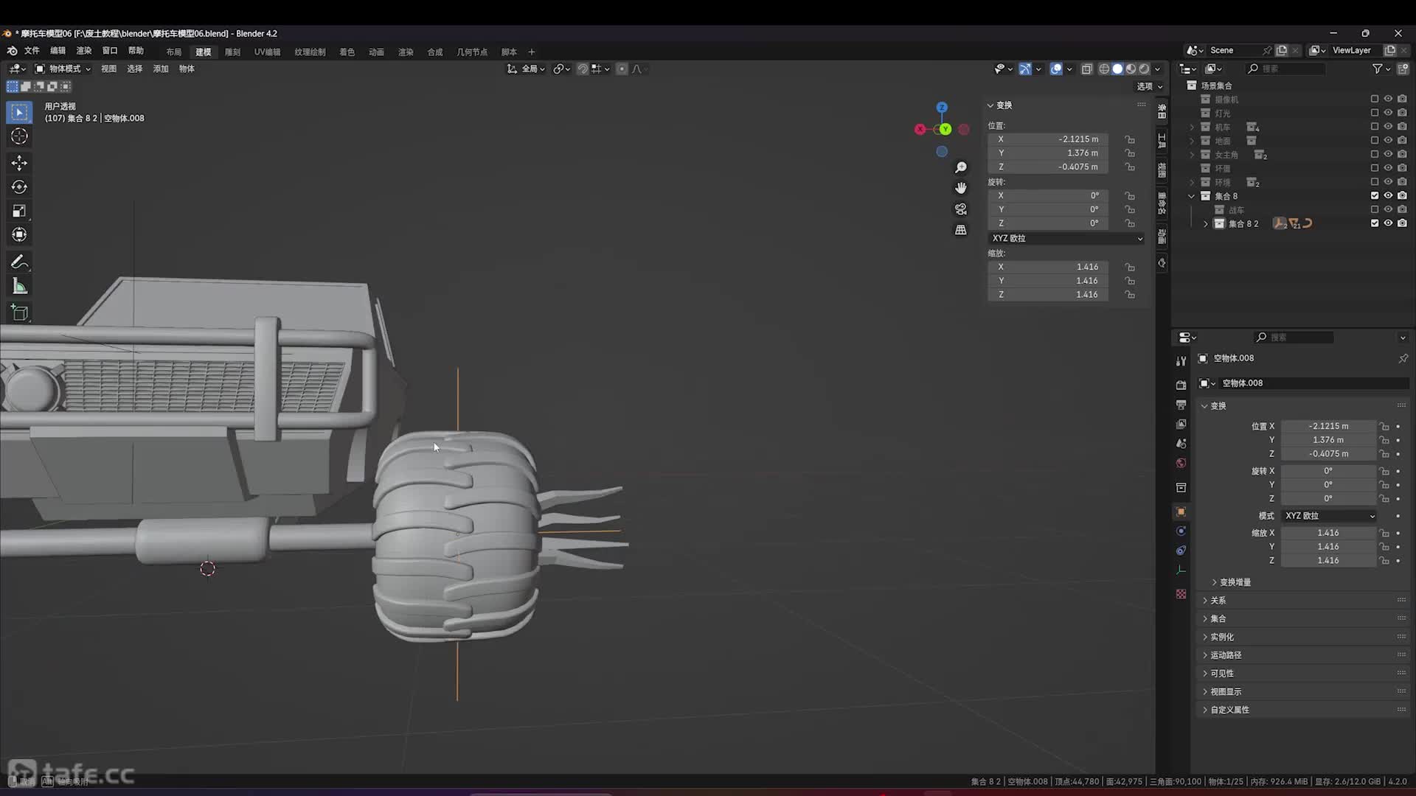
Task: Disable the 集合 8 collection checkbox
Action: (x=1375, y=196)
